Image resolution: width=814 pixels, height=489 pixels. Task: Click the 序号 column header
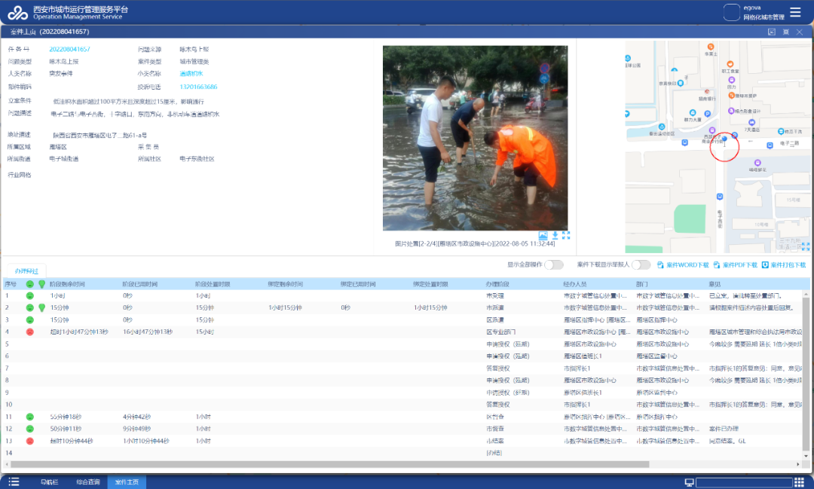(x=11, y=284)
